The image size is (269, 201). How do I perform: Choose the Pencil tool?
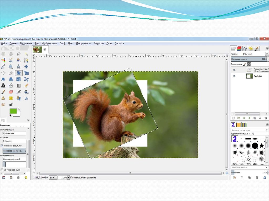pos(26,85)
